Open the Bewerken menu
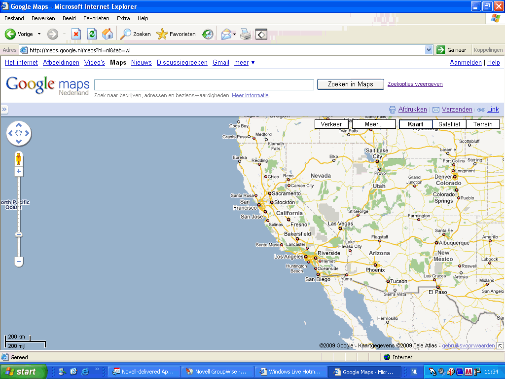 coord(43,18)
